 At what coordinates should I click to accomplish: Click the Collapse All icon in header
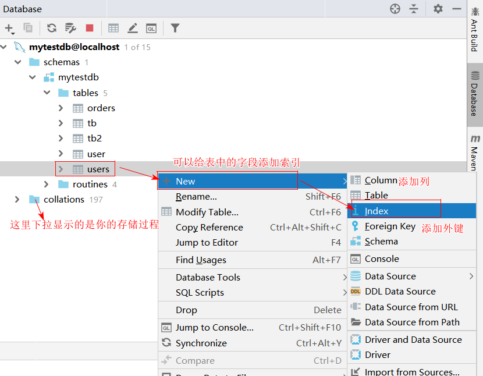coord(414,9)
